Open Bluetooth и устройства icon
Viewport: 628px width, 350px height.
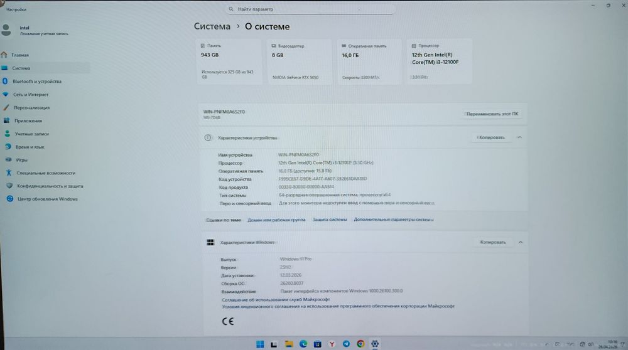pos(5,81)
